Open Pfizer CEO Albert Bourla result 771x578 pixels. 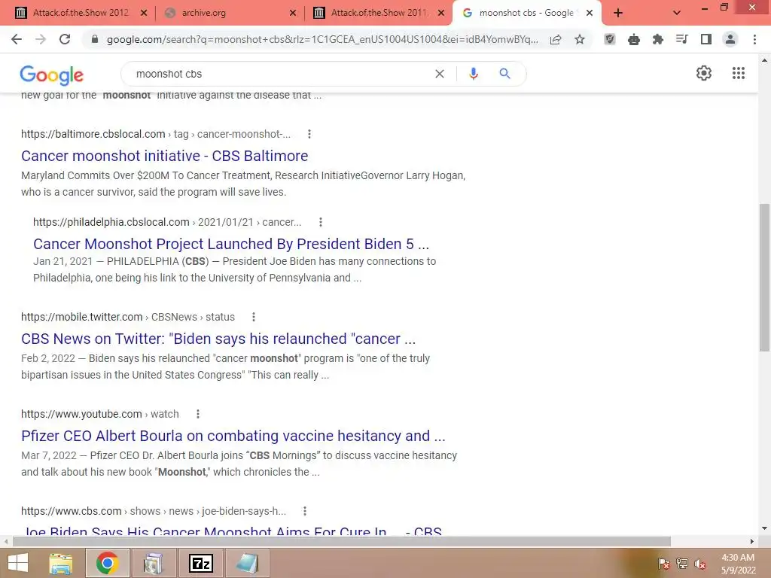pos(233,436)
